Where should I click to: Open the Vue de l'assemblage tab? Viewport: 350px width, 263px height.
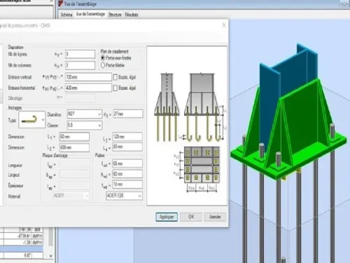point(90,14)
